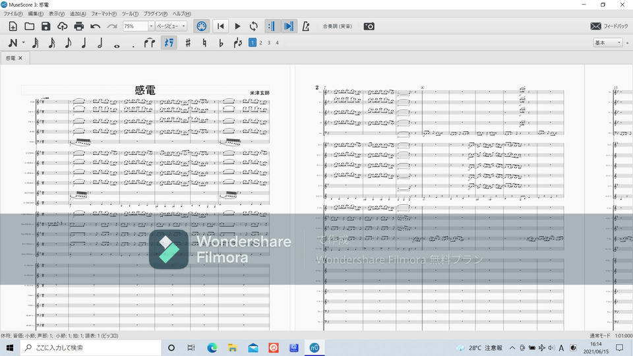Open the フォーマット(F) menu
Image resolution: width=633 pixels, height=356 pixels.
[104, 14]
